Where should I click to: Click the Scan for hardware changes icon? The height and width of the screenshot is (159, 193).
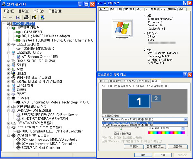[x=42, y=17]
